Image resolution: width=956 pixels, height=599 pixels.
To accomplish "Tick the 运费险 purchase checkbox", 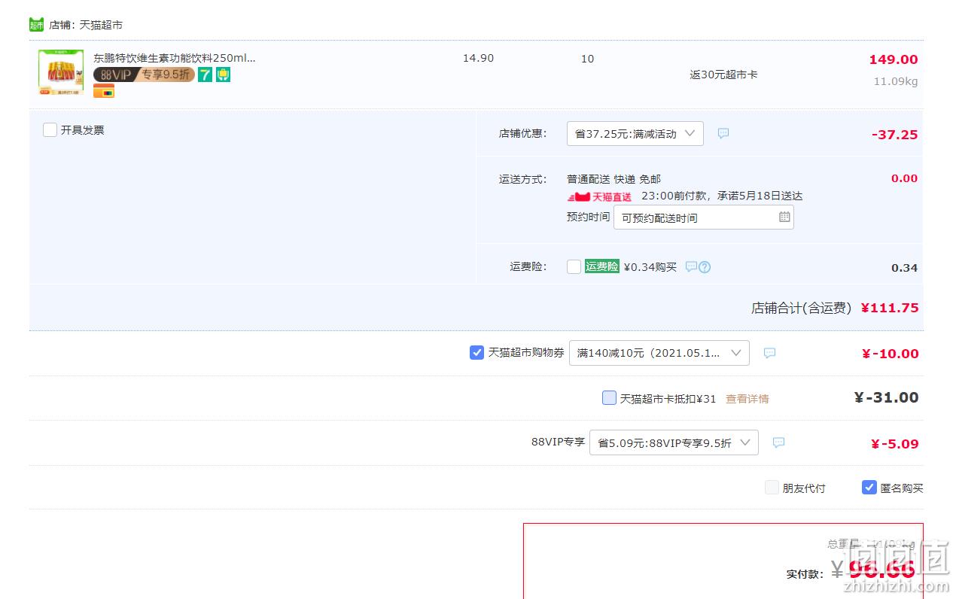I will [x=574, y=266].
